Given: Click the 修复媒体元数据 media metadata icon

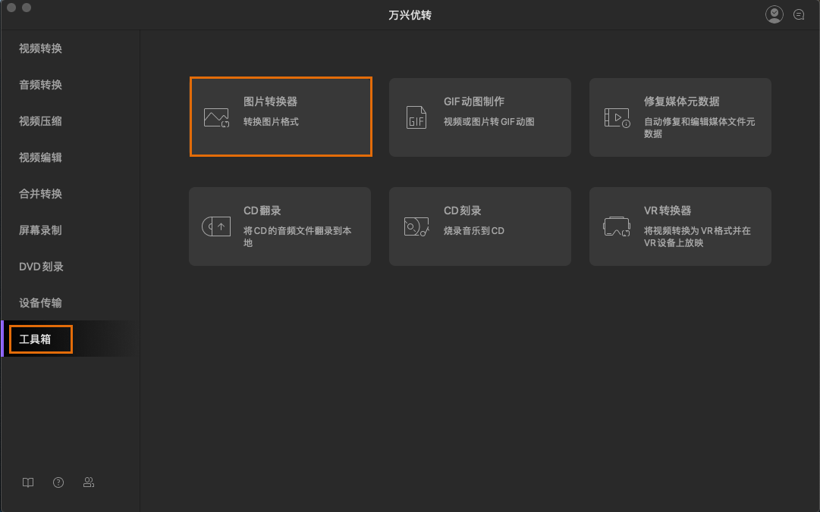Looking at the screenshot, I should click(615, 116).
